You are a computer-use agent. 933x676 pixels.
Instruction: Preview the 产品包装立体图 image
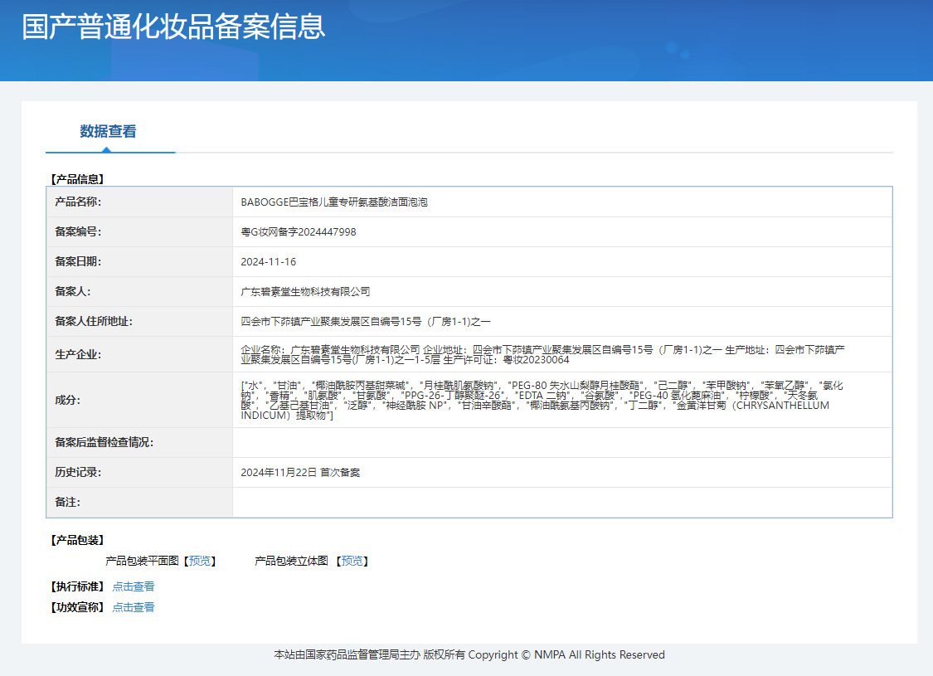pyautogui.click(x=352, y=562)
